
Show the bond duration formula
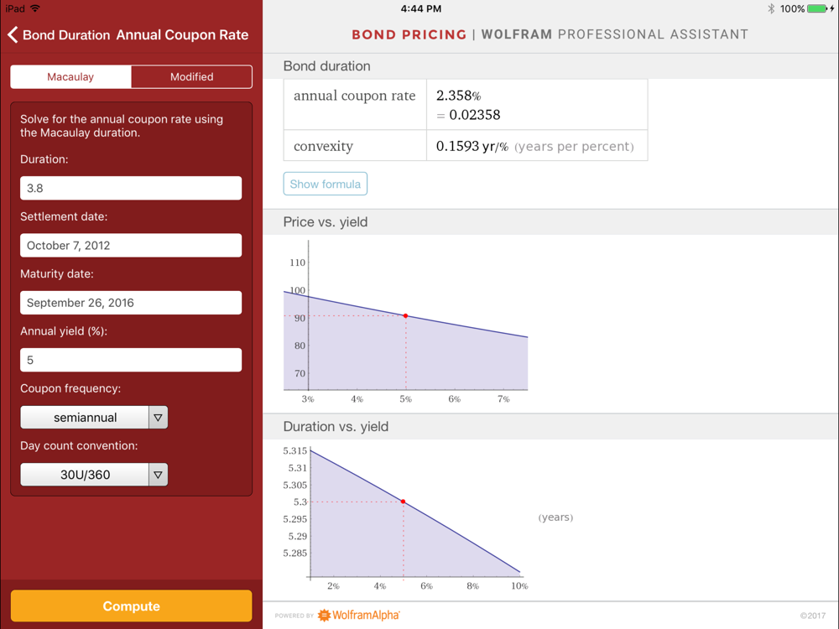pyautogui.click(x=326, y=184)
